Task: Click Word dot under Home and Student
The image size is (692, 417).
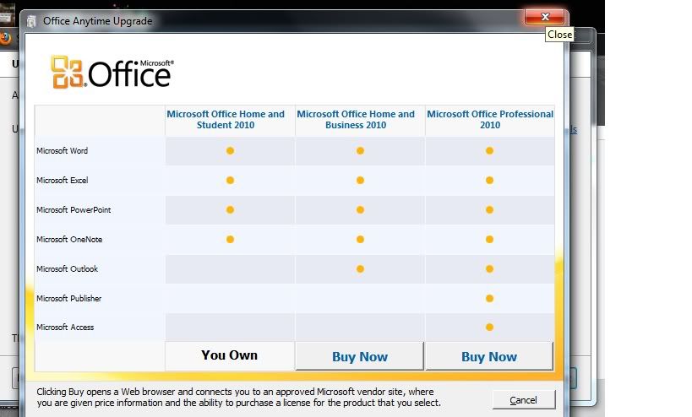Action: tap(230, 151)
